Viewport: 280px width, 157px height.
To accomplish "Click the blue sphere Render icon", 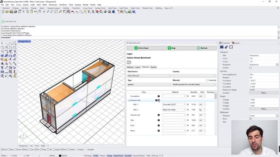I will 113,12.
